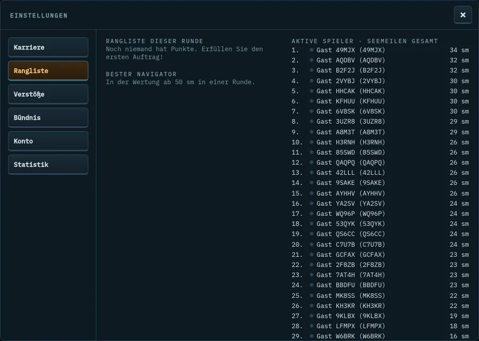
Task: Select Gast 6V8SK in the ranking
Action: 380,111
